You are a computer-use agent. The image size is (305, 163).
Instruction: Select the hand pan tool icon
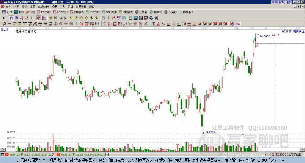click(103, 18)
